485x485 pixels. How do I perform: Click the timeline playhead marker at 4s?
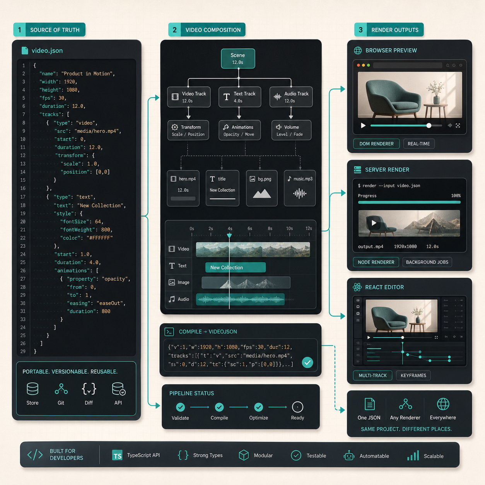(x=229, y=236)
